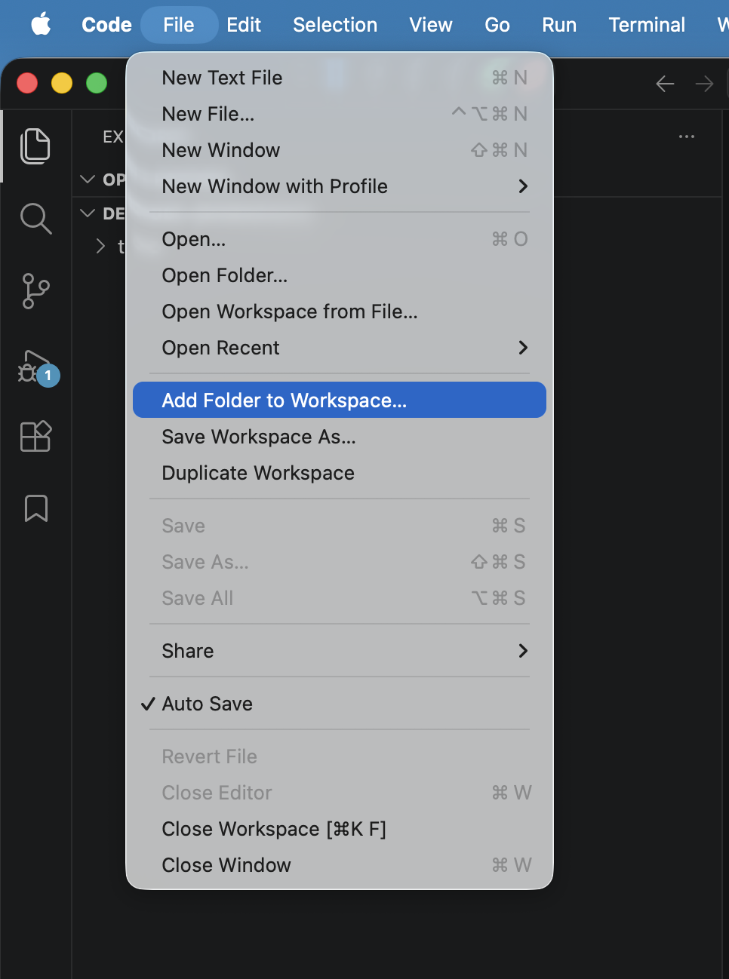Close the File menu via menu bar

[x=179, y=25]
